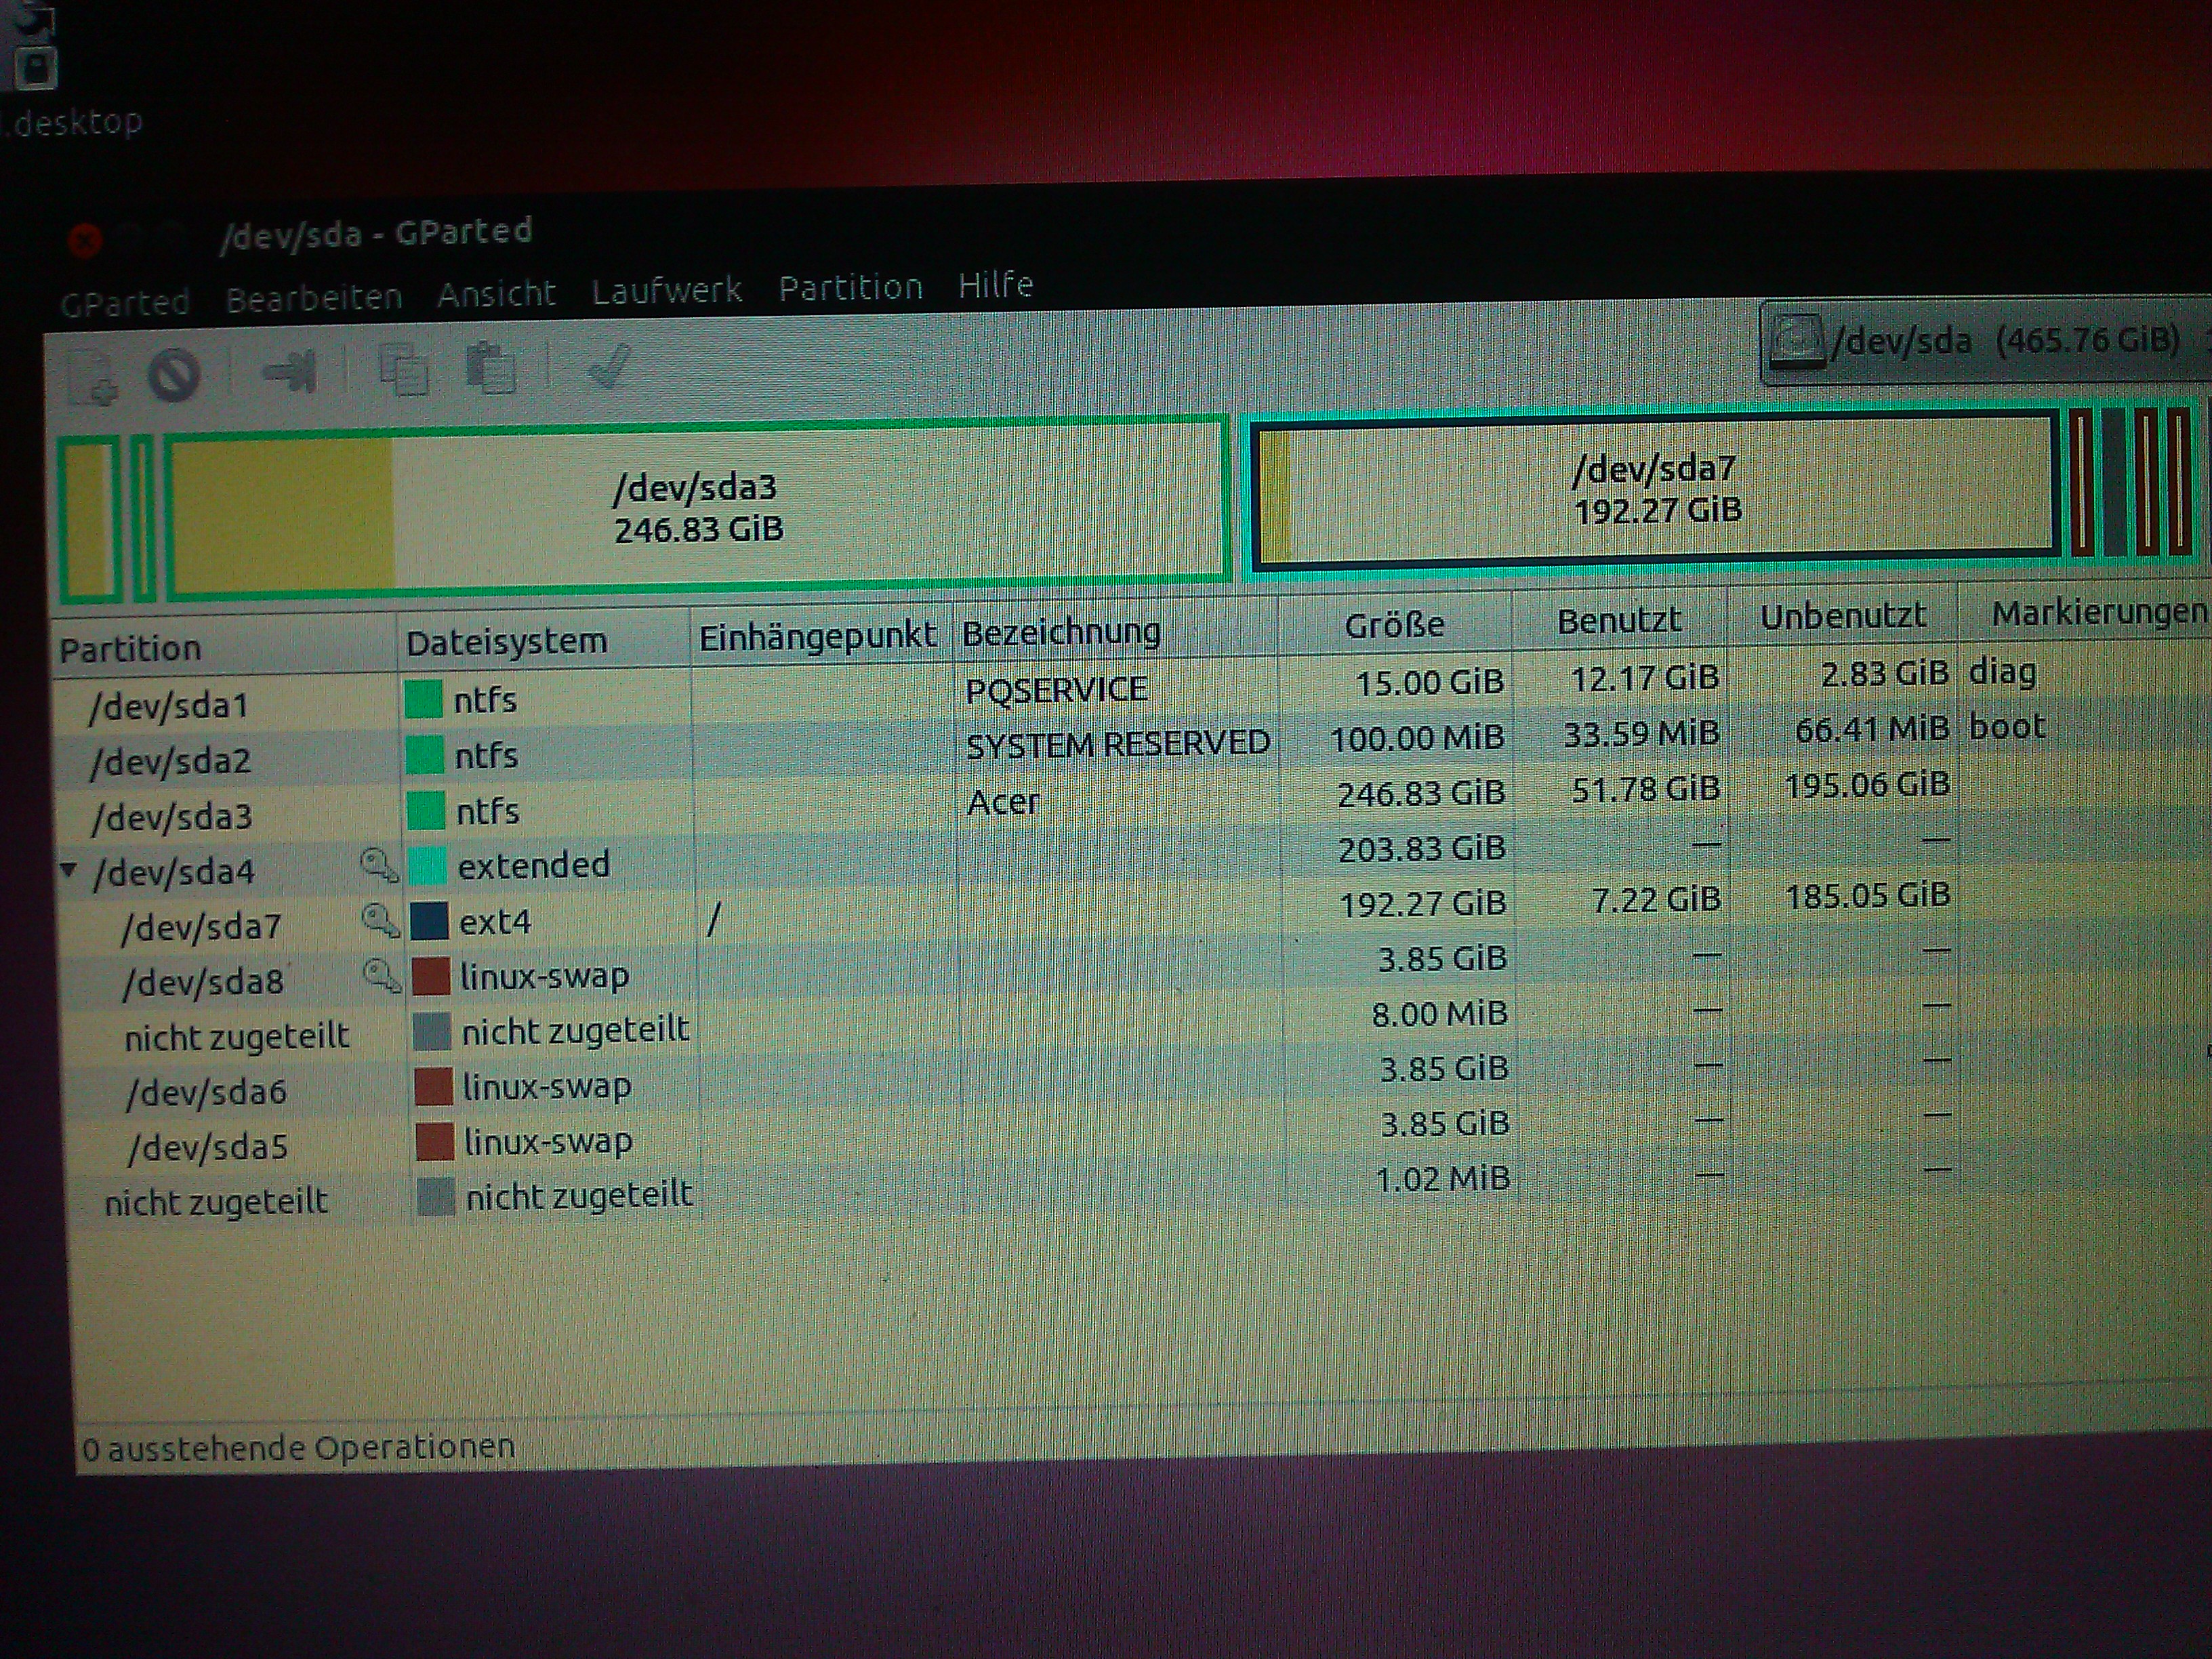Click the Delete partition toolbar icon
This screenshot has width=2212, height=1659.
coord(174,376)
